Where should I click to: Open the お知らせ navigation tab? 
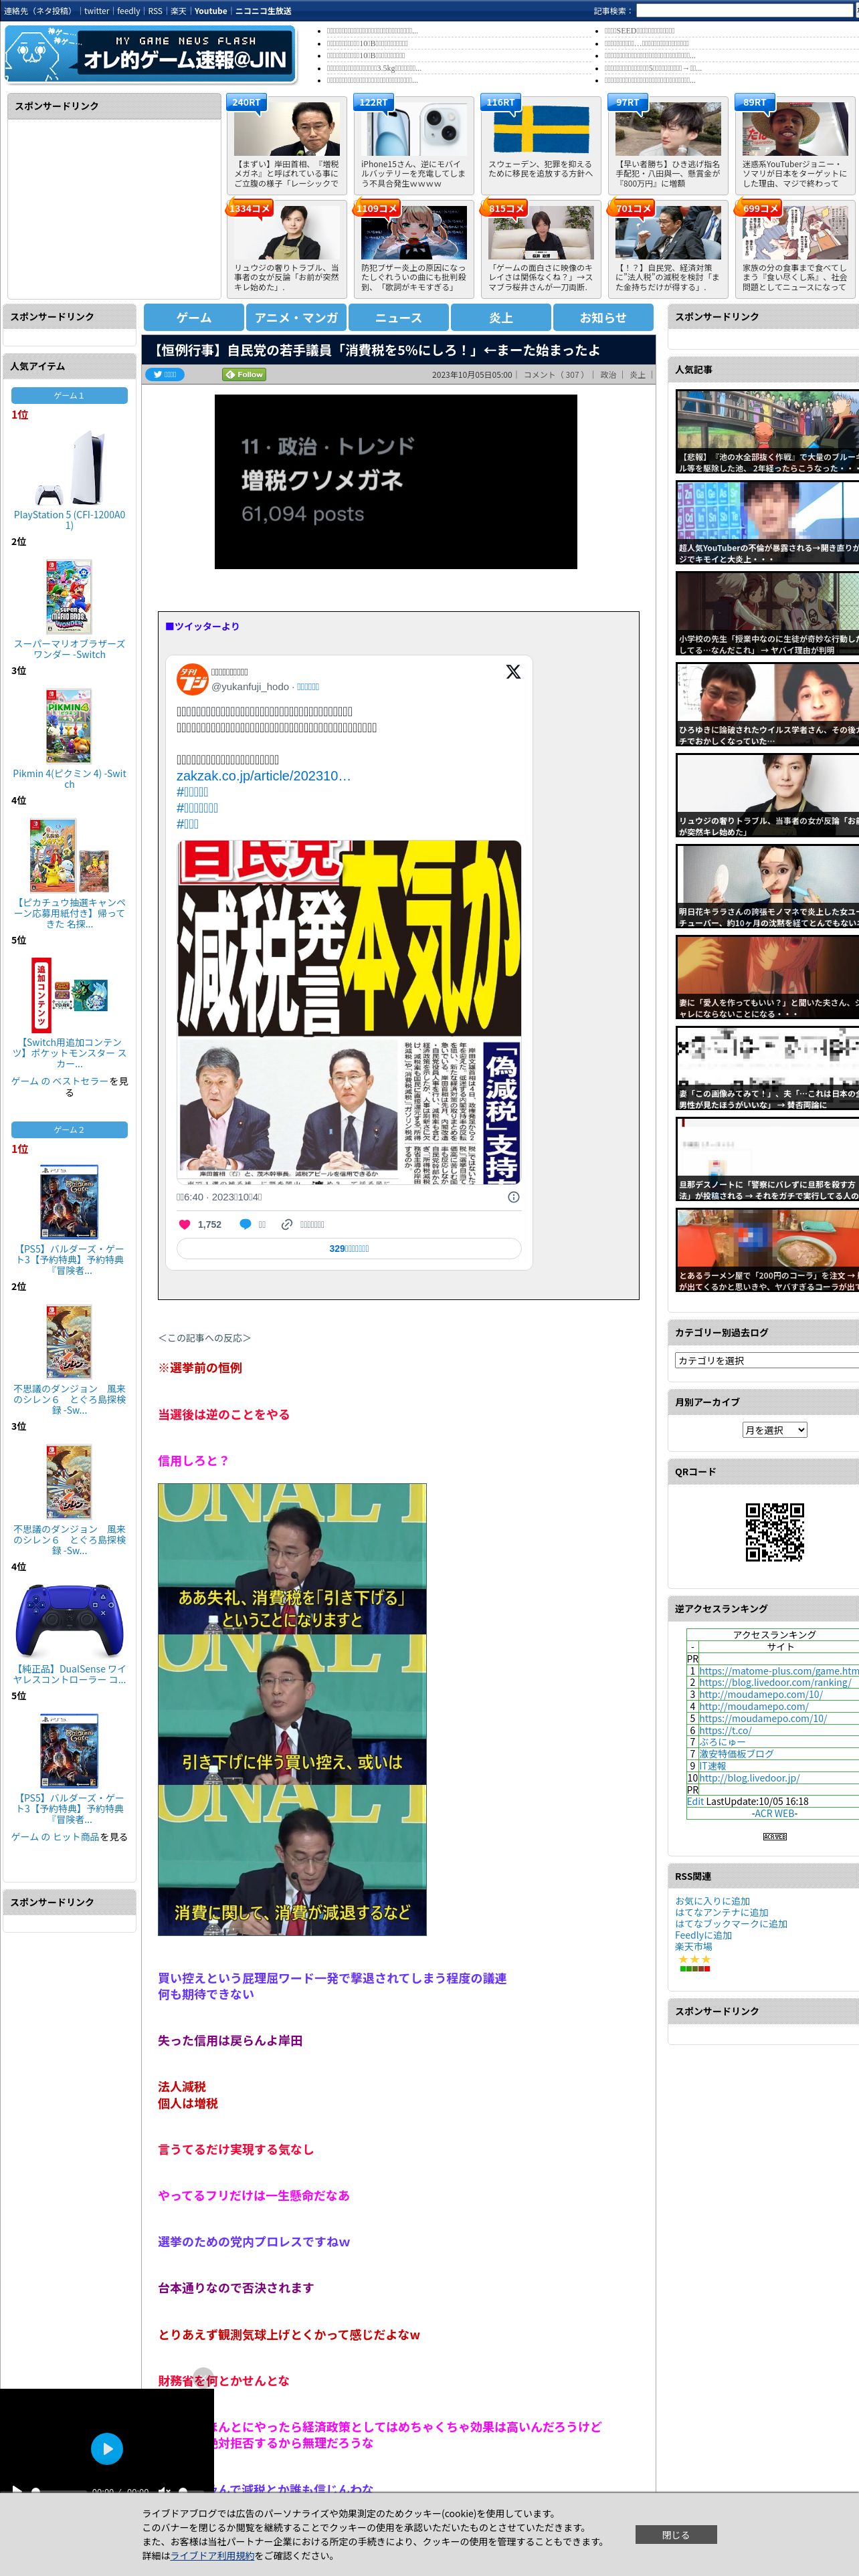(603, 317)
